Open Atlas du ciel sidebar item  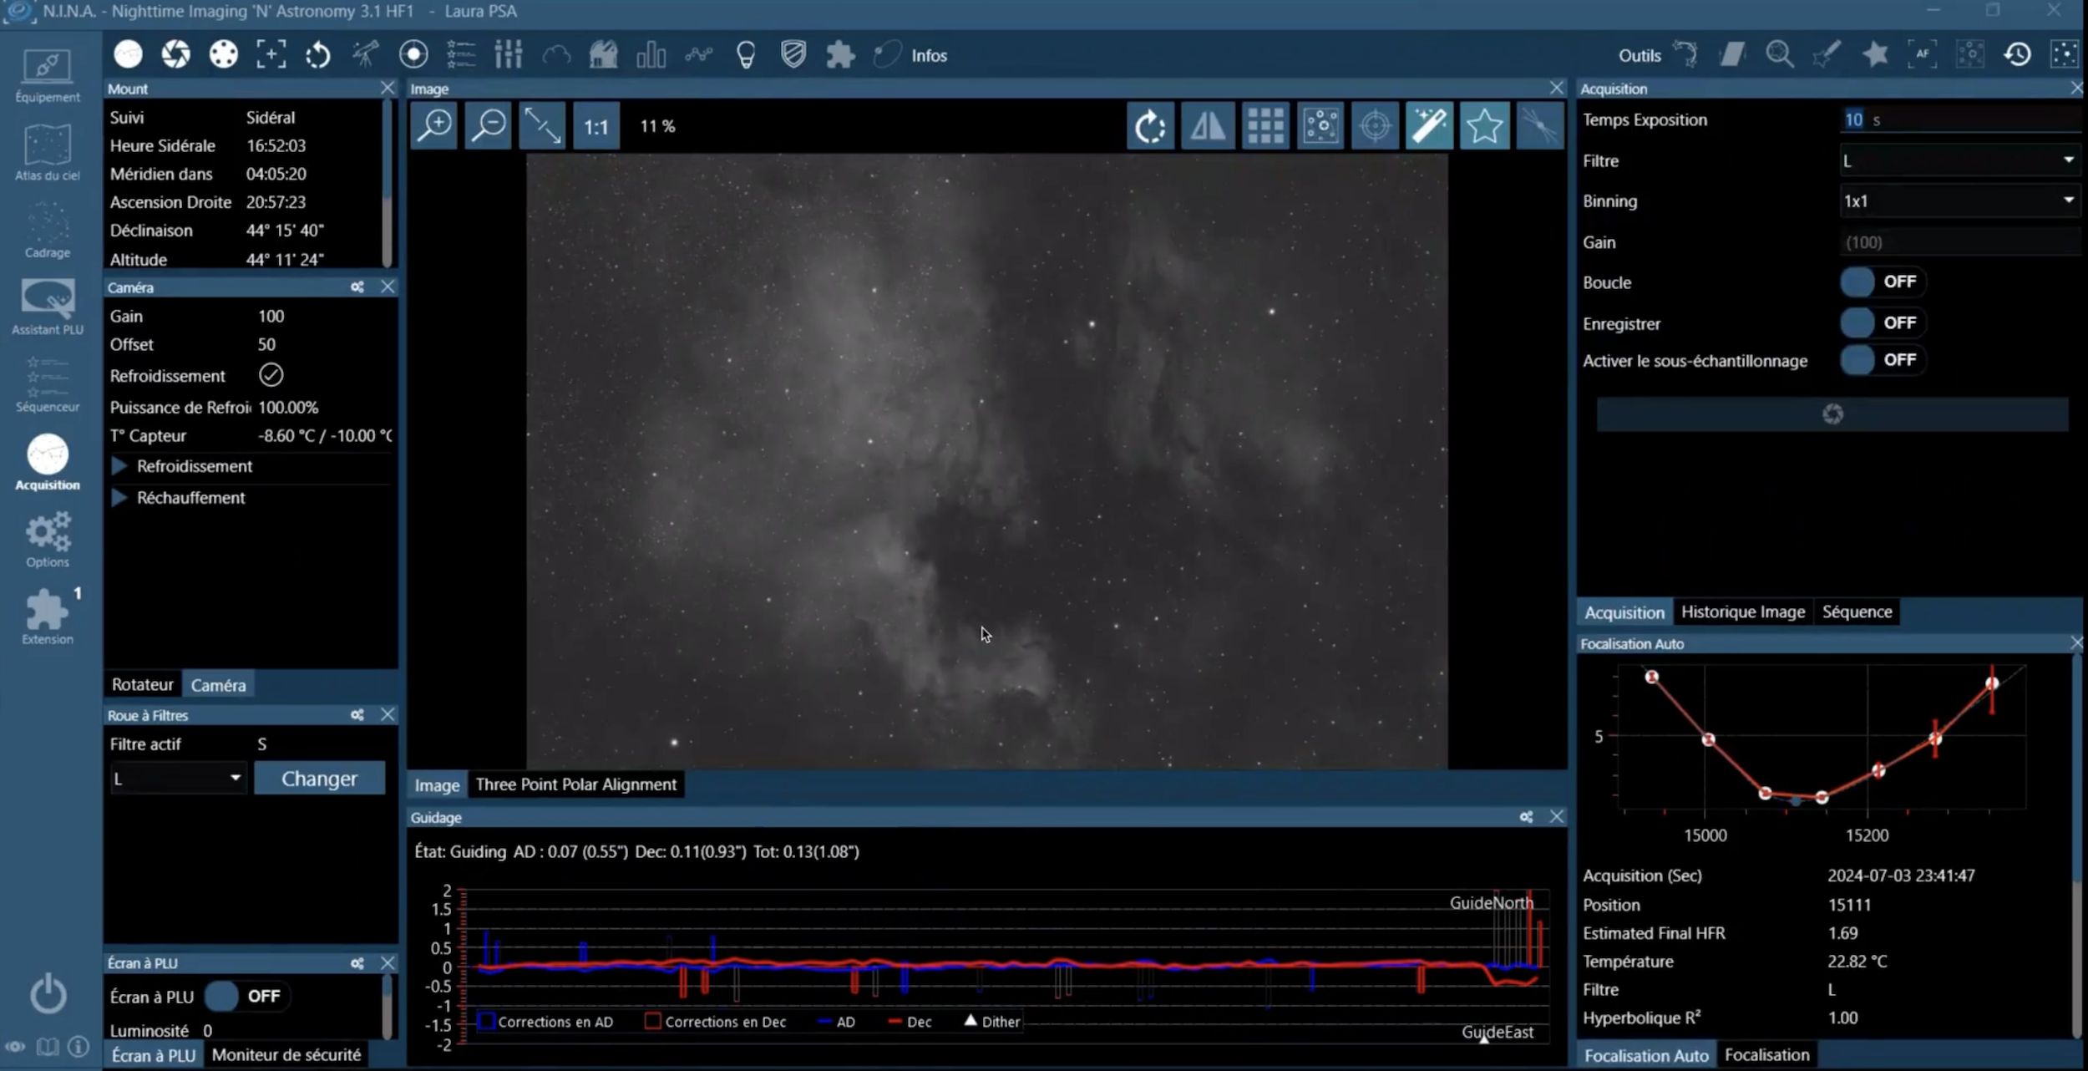[48, 153]
